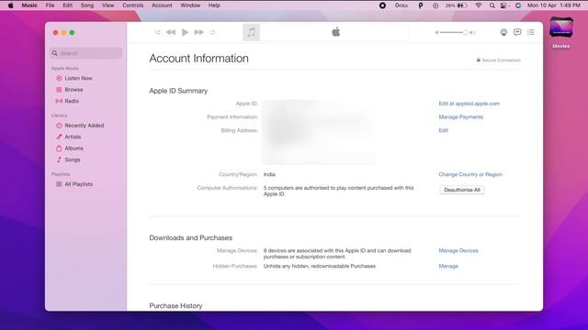Open Spotlight search in the menu bar
The width and height of the screenshot is (588, 330).
492,5
